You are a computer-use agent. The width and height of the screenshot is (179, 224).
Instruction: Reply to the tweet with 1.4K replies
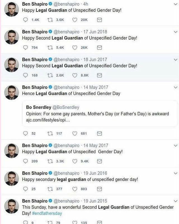point(25,20)
